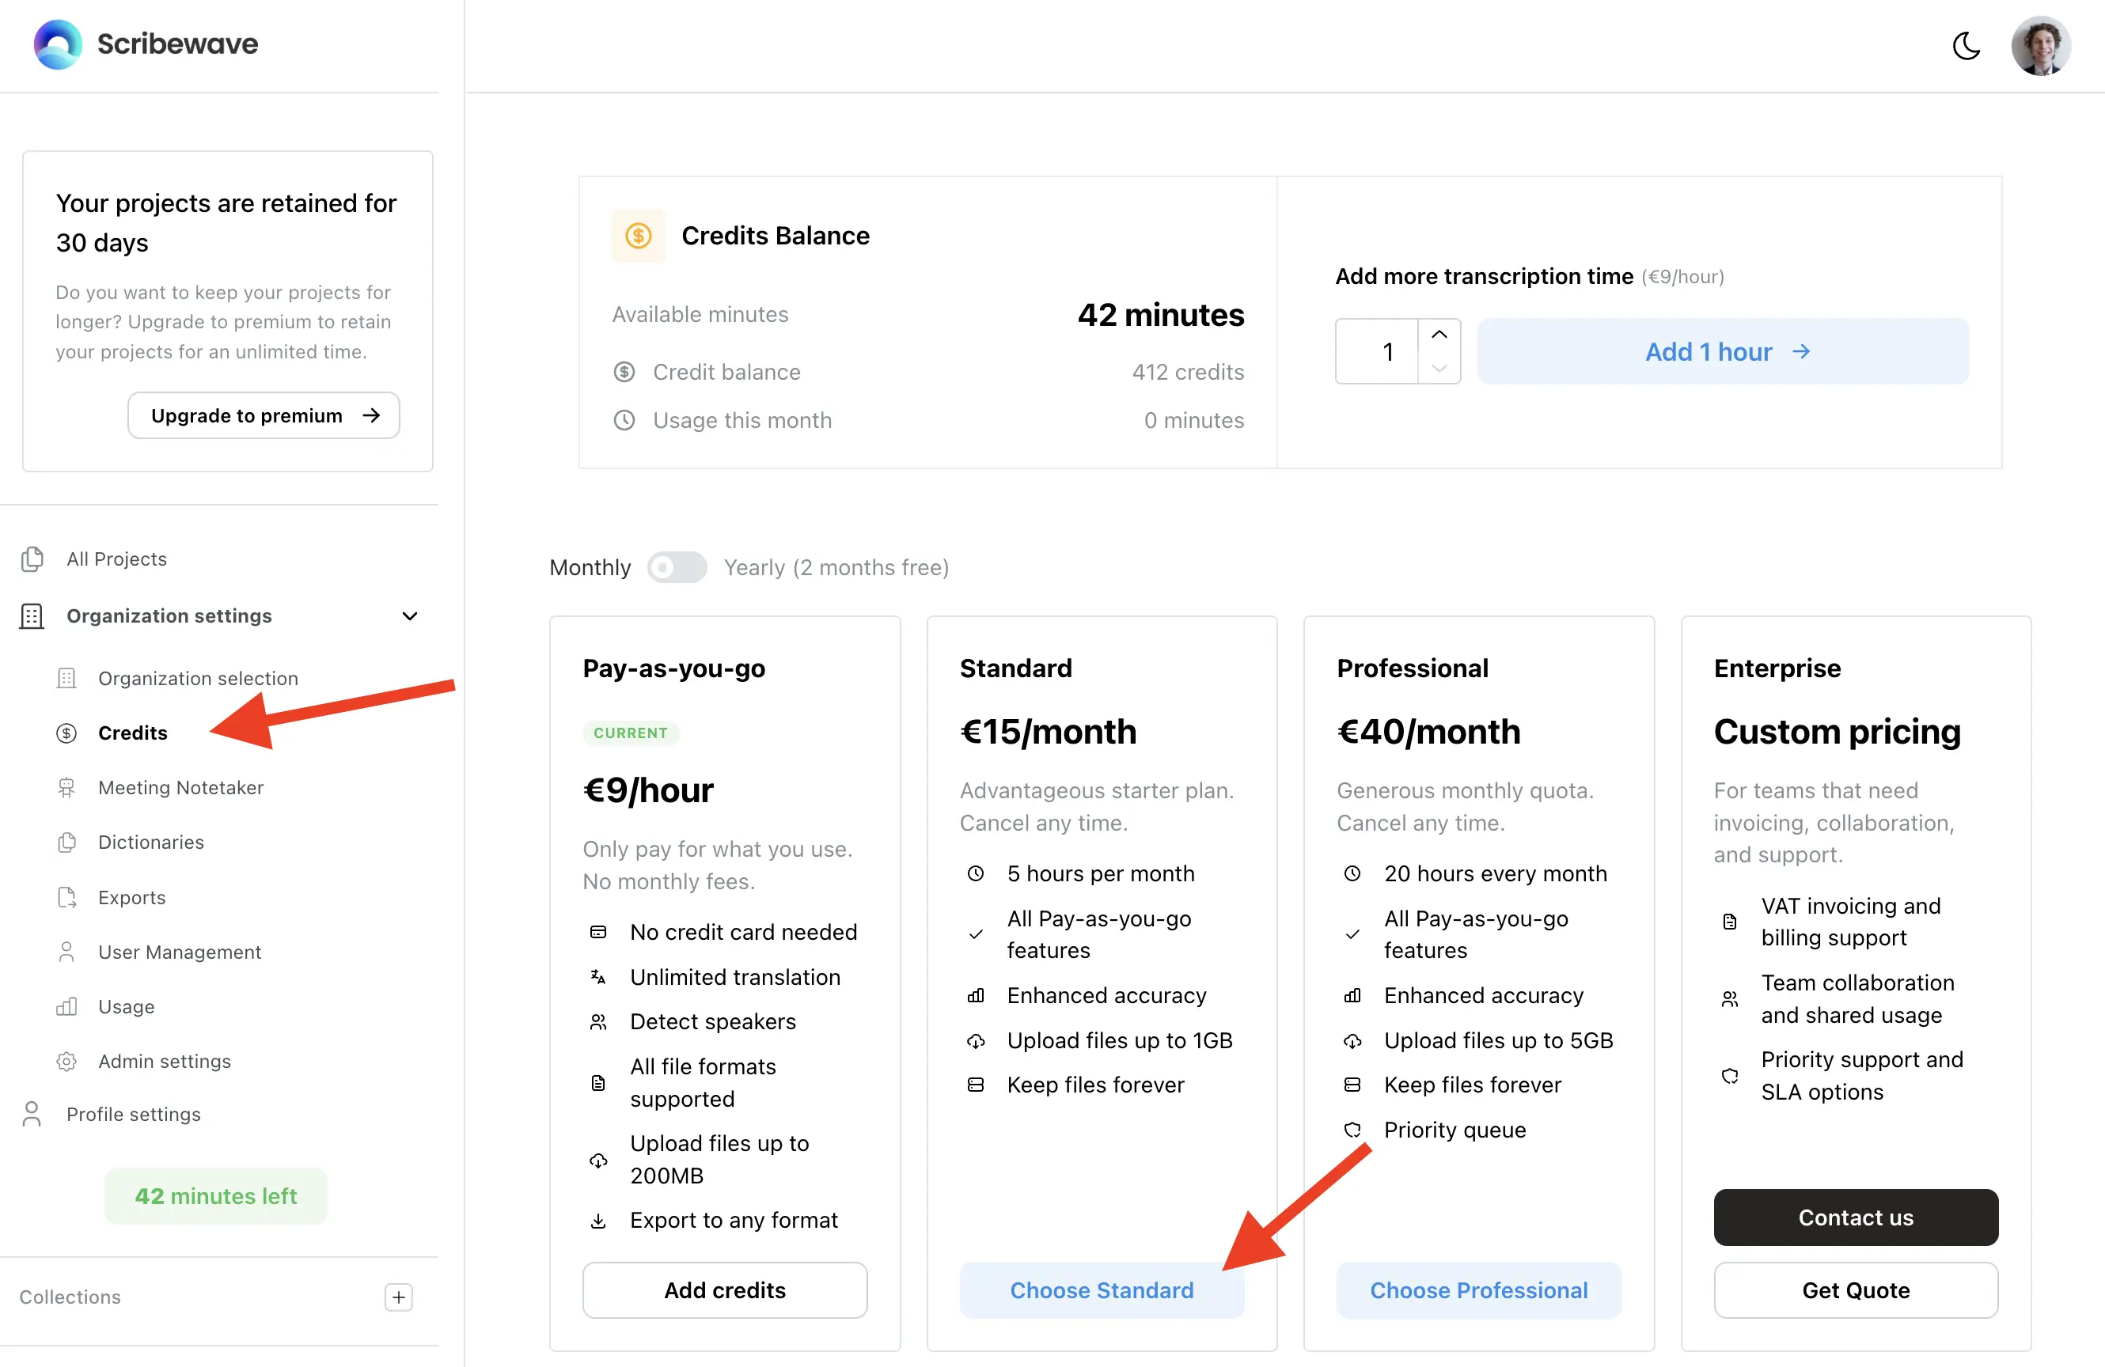Open Meeting Notetaker

click(180, 788)
